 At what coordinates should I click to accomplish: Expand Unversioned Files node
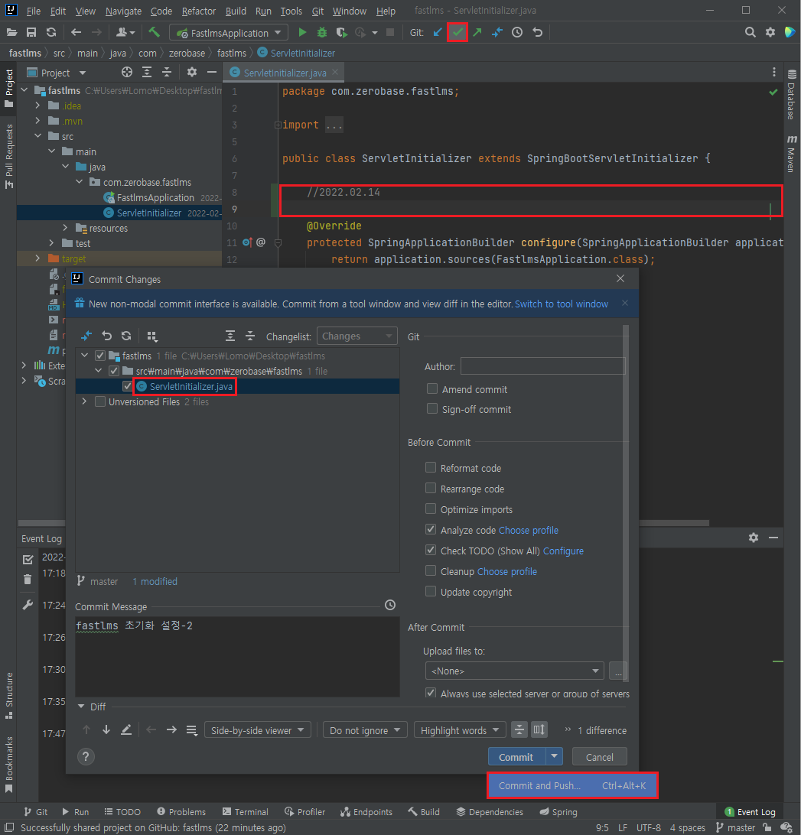pyautogui.click(x=84, y=401)
